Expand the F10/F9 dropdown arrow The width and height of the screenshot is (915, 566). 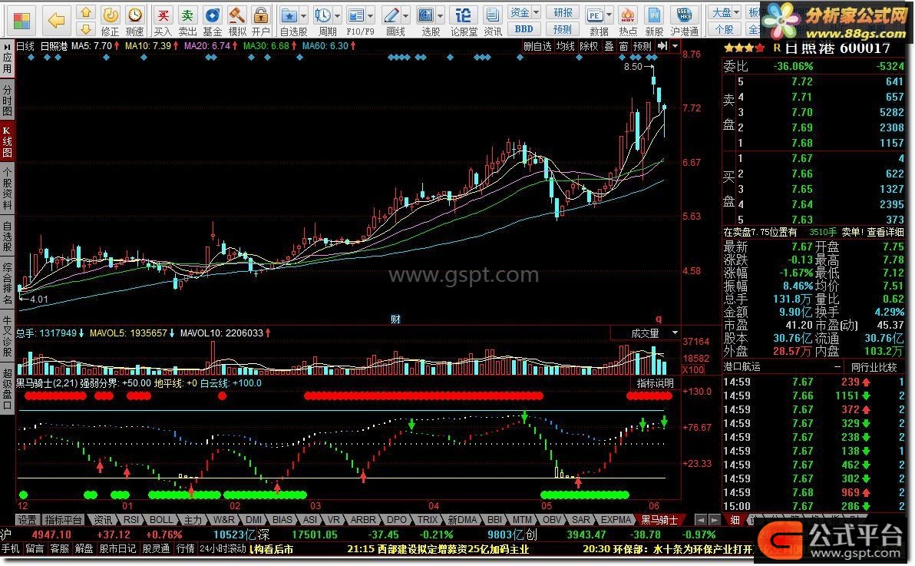(x=371, y=16)
